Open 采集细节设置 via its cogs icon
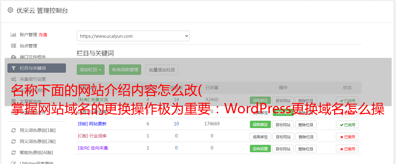 pyautogui.click(x=13, y=79)
